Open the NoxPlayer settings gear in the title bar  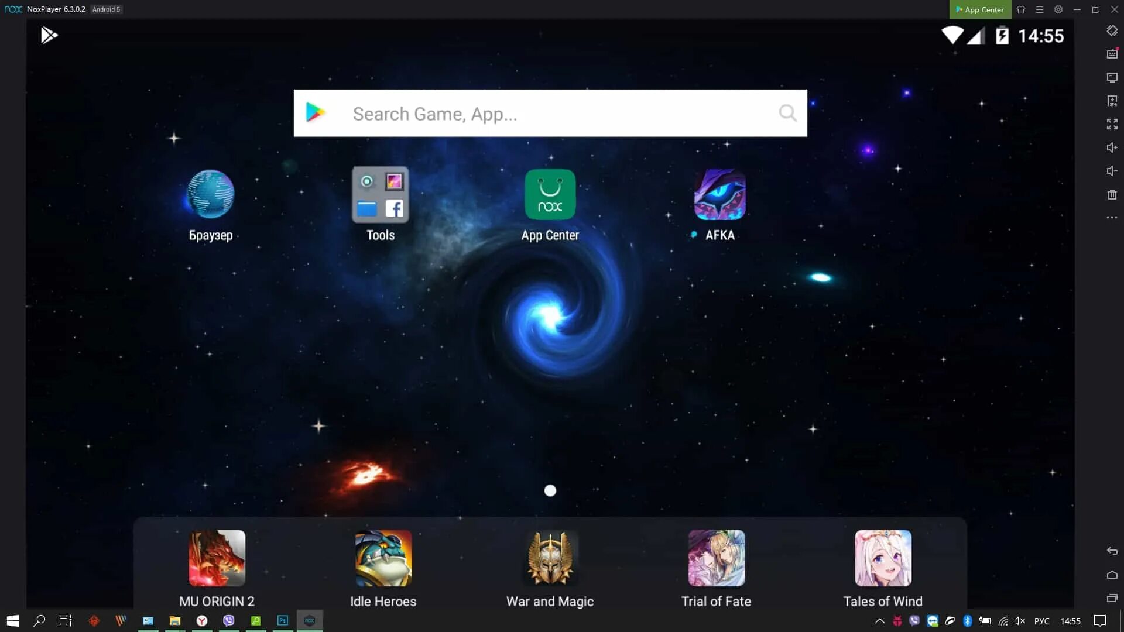(1058, 9)
